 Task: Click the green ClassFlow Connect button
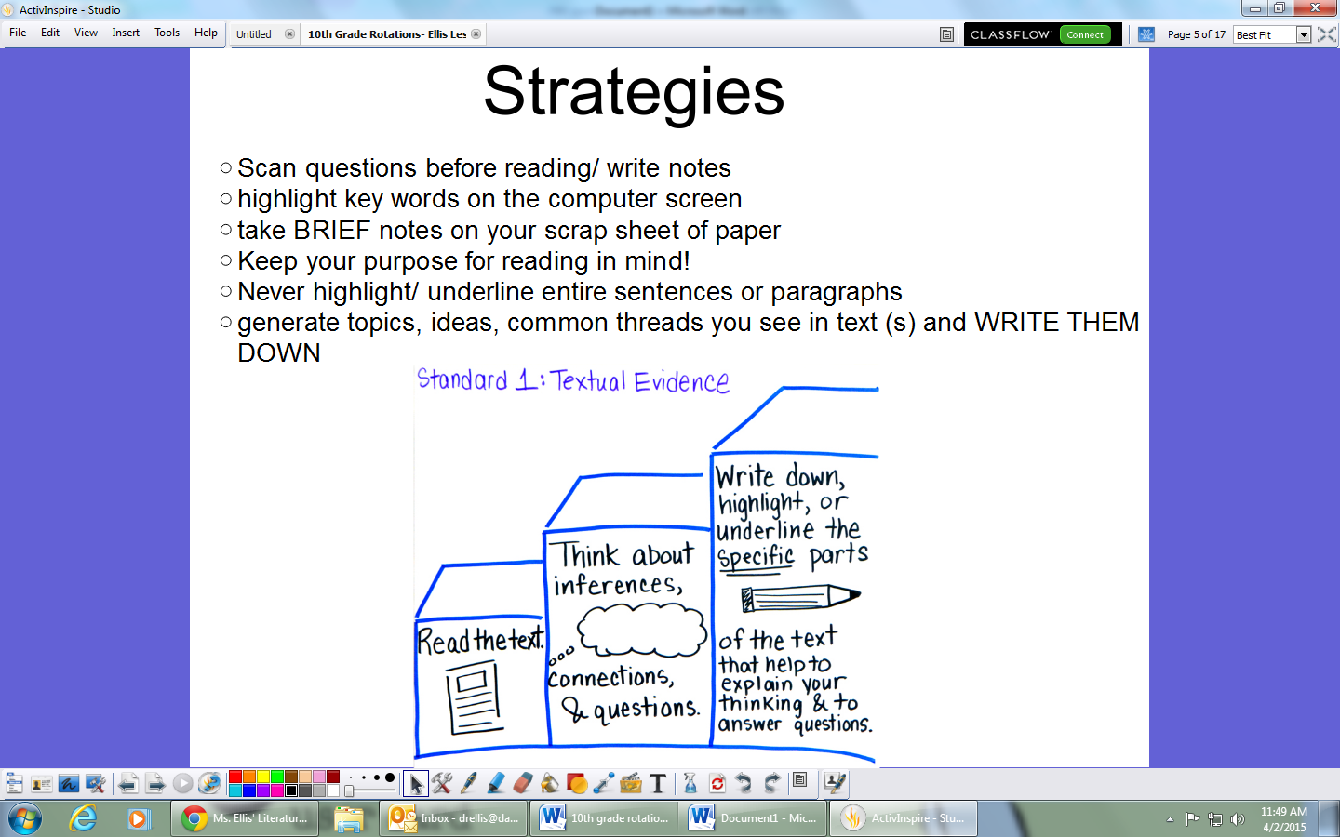[1085, 34]
